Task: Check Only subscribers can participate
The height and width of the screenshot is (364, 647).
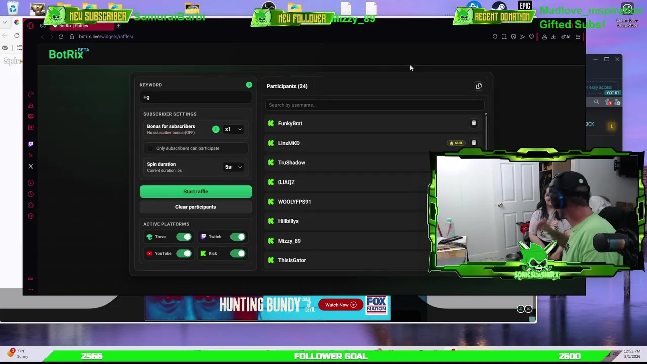Action: [x=150, y=148]
